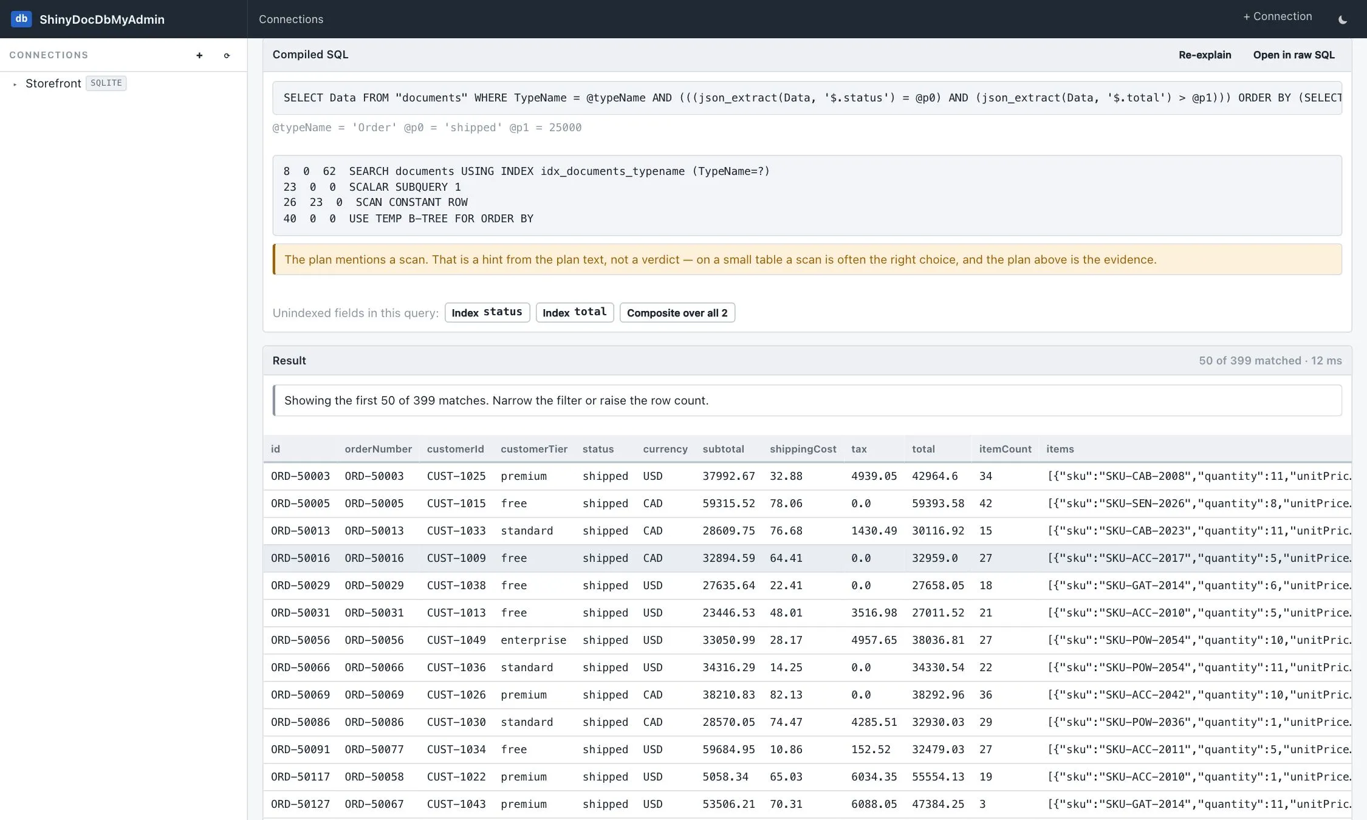Click the customerId column header
Image resolution: width=1367 pixels, height=820 pixels.
(x=455, y=449)
